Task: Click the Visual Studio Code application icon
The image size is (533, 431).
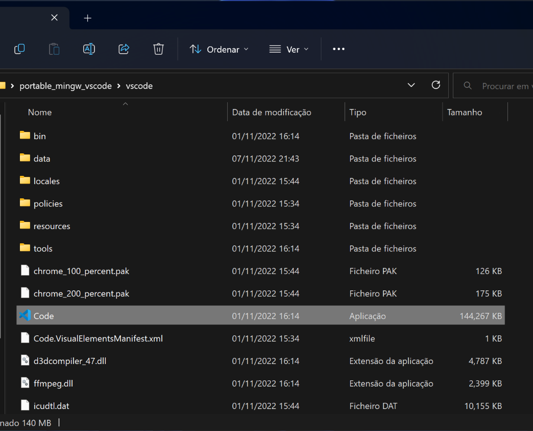Action: click(25, 315)
